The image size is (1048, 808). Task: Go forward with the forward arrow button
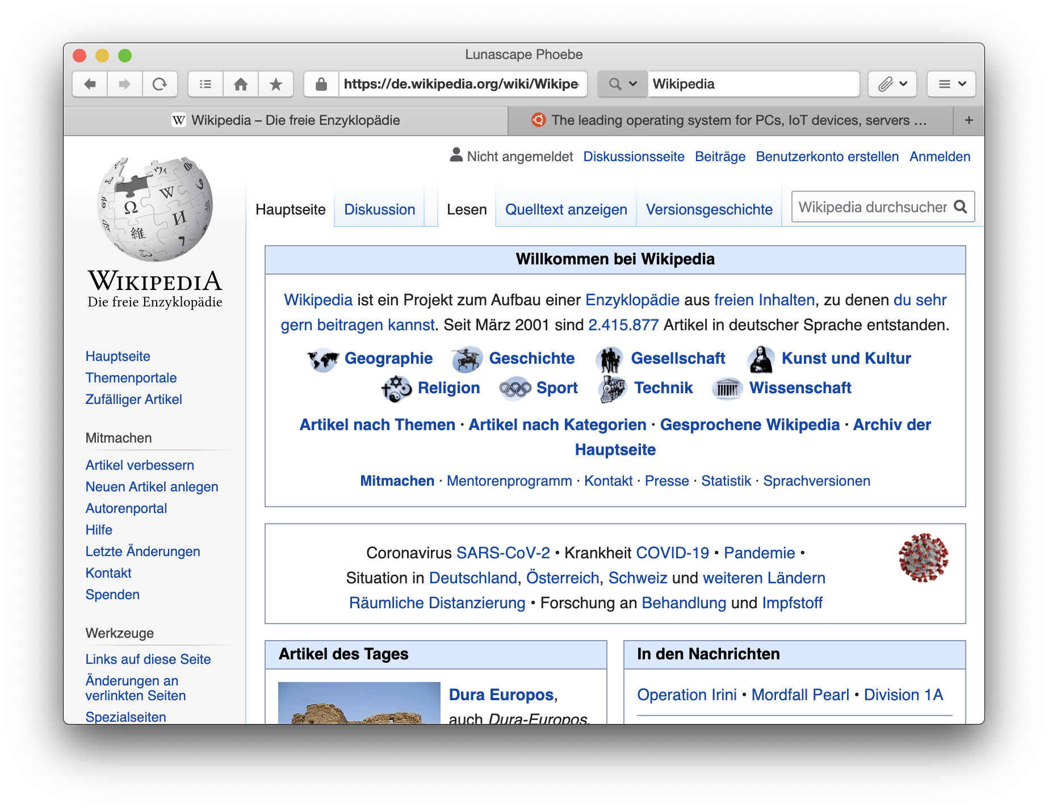click(124, 84)
